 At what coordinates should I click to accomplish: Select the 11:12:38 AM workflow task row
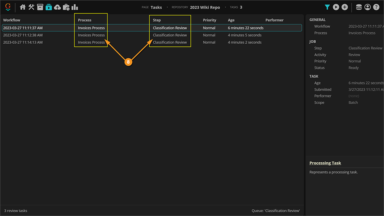pyautogui.click(x=23, y=35)
